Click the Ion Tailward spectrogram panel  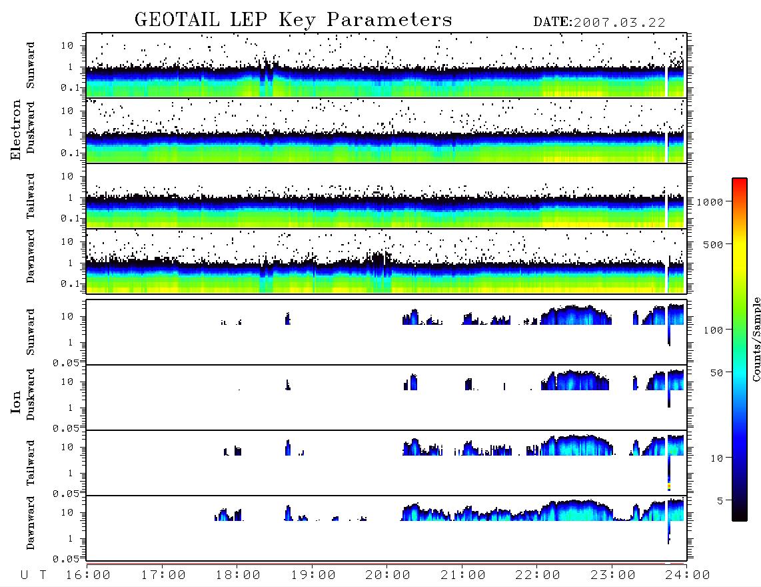point(386,463)
